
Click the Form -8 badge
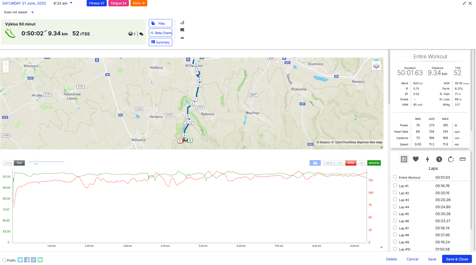click(x=139, y=3)
